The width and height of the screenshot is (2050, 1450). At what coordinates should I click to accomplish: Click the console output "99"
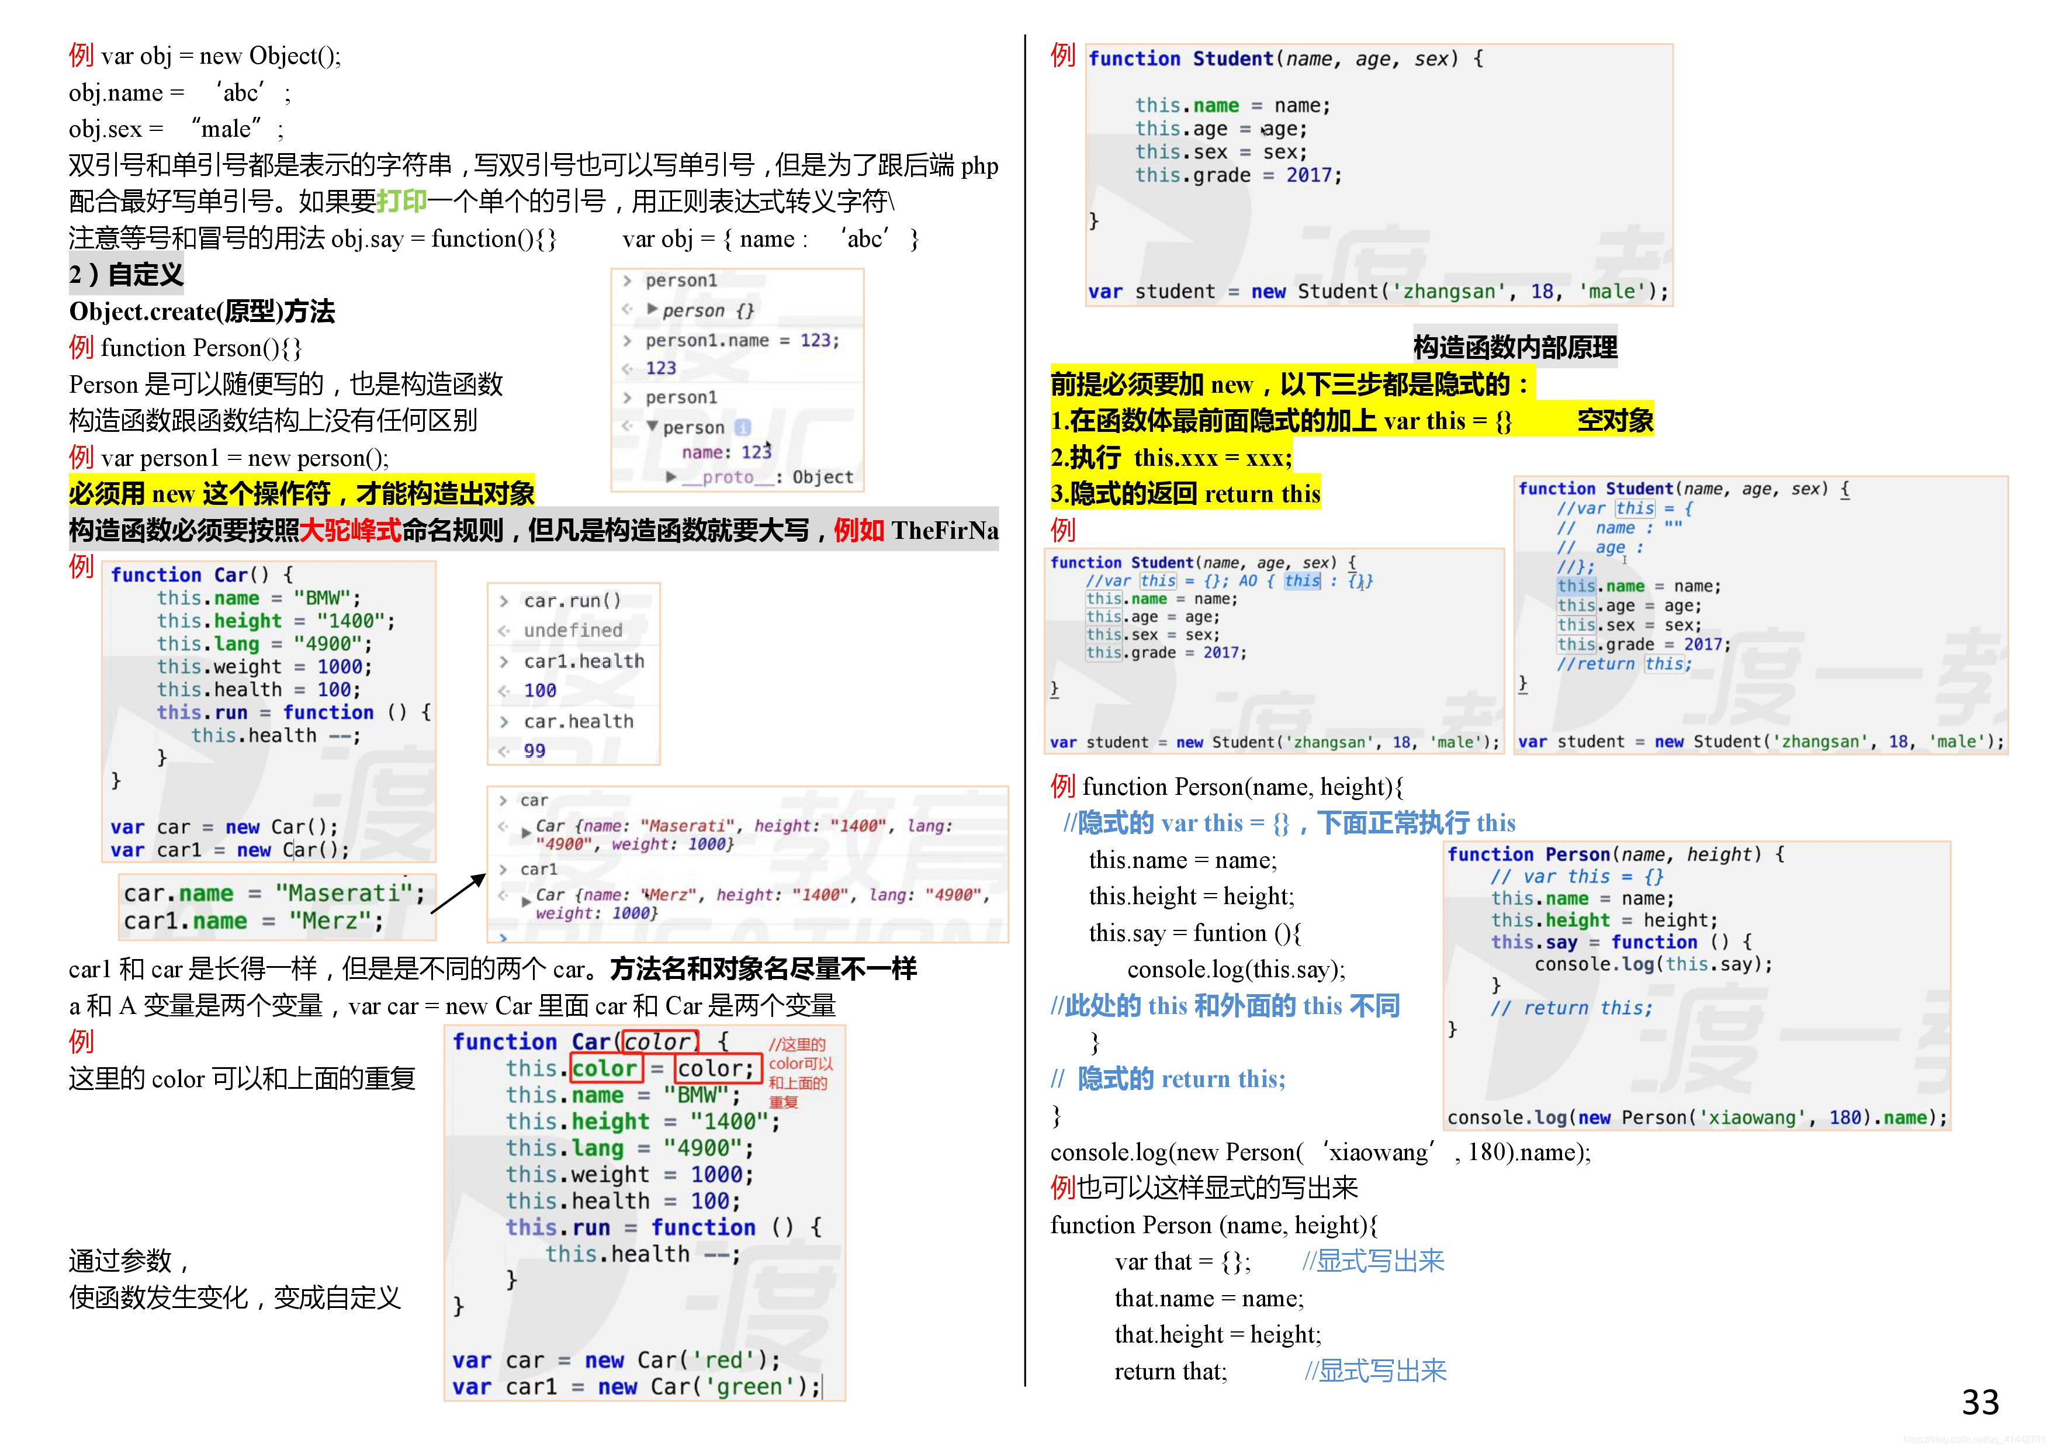[534, 751]
